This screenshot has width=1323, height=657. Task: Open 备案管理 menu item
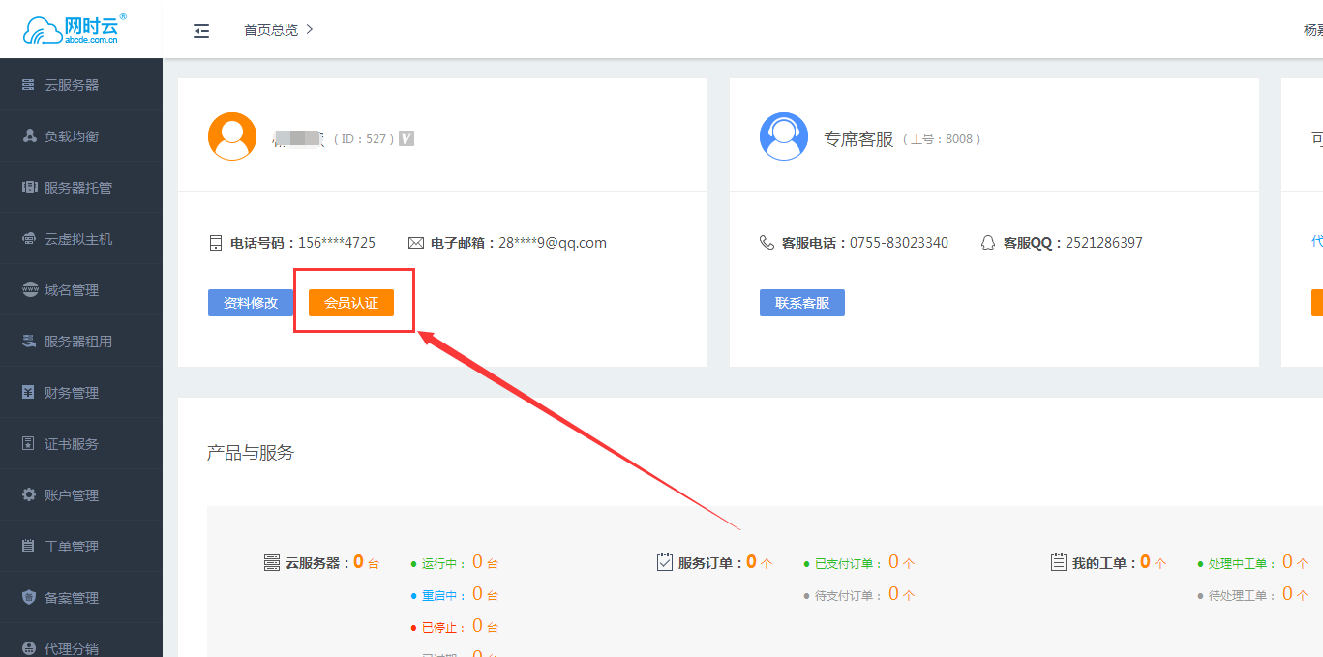81,598
